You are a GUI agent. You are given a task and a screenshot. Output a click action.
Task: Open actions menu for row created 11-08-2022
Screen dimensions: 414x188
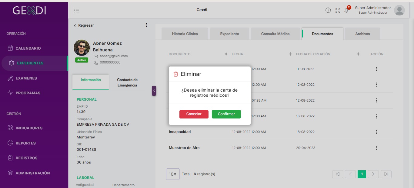[377, 69]
